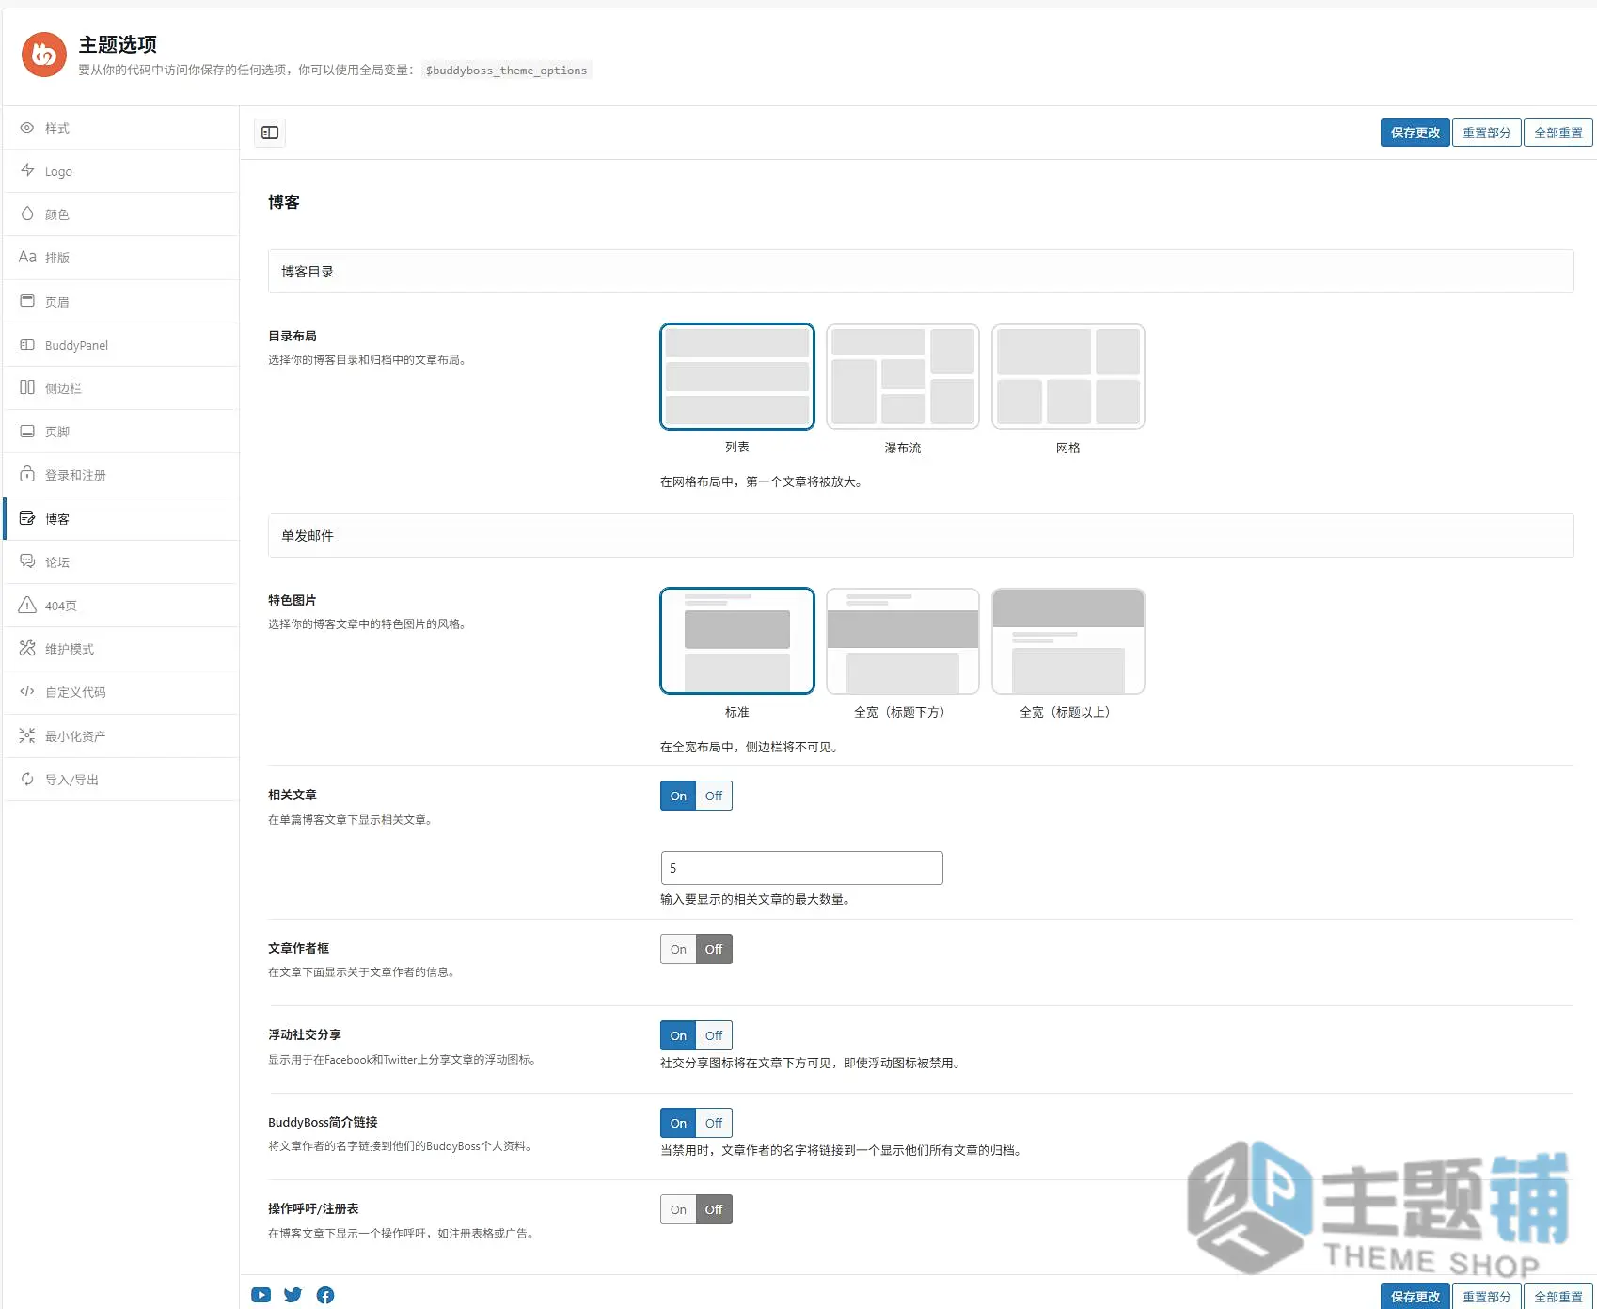Viewport: 1597px width, 1309px height.
Task: Click the top 全部重置 button
Action: [1557, 133]
